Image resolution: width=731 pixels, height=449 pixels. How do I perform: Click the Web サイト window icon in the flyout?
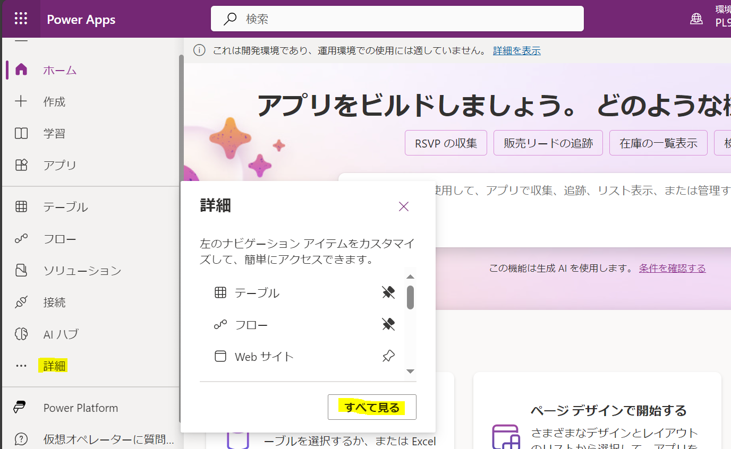220,356
